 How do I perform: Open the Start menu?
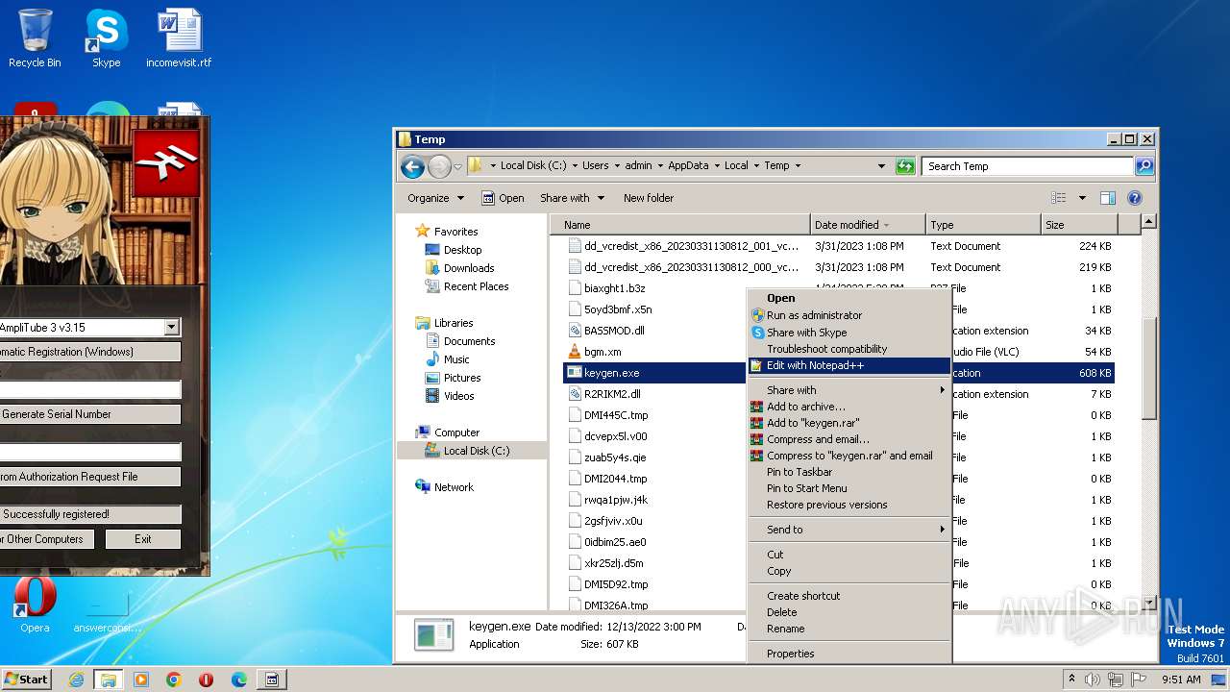click(x=27, y=680)
